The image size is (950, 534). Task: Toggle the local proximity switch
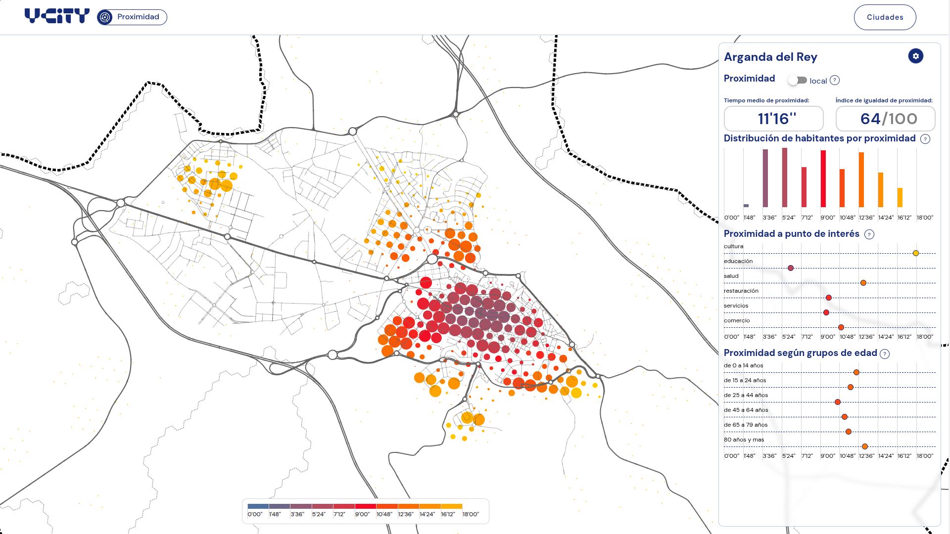click(x=798, y=80)
